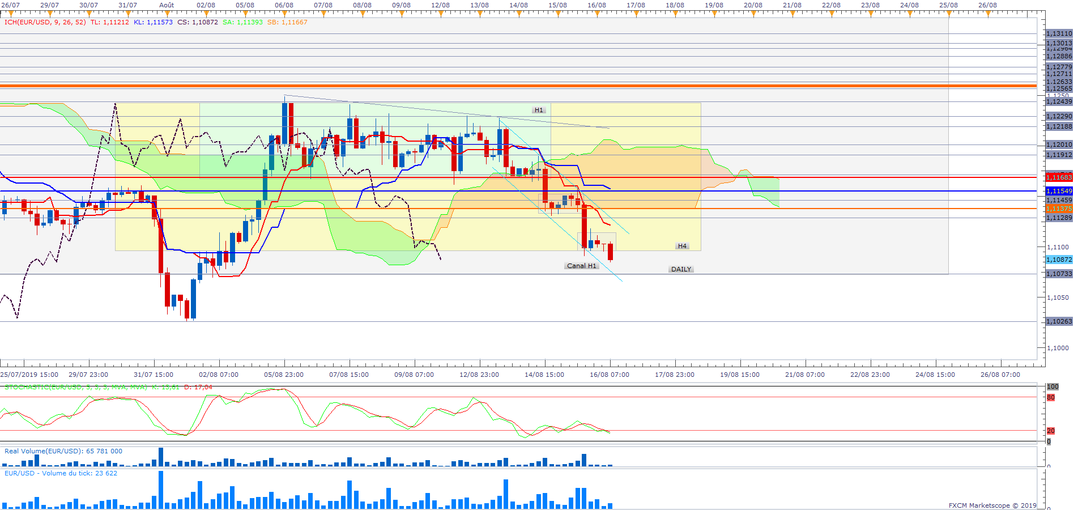
Task: Click the 1,12290 price level tag
Action: 1059,116
